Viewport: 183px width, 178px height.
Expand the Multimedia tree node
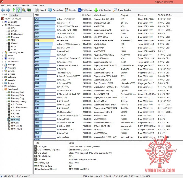coord(3,62)
